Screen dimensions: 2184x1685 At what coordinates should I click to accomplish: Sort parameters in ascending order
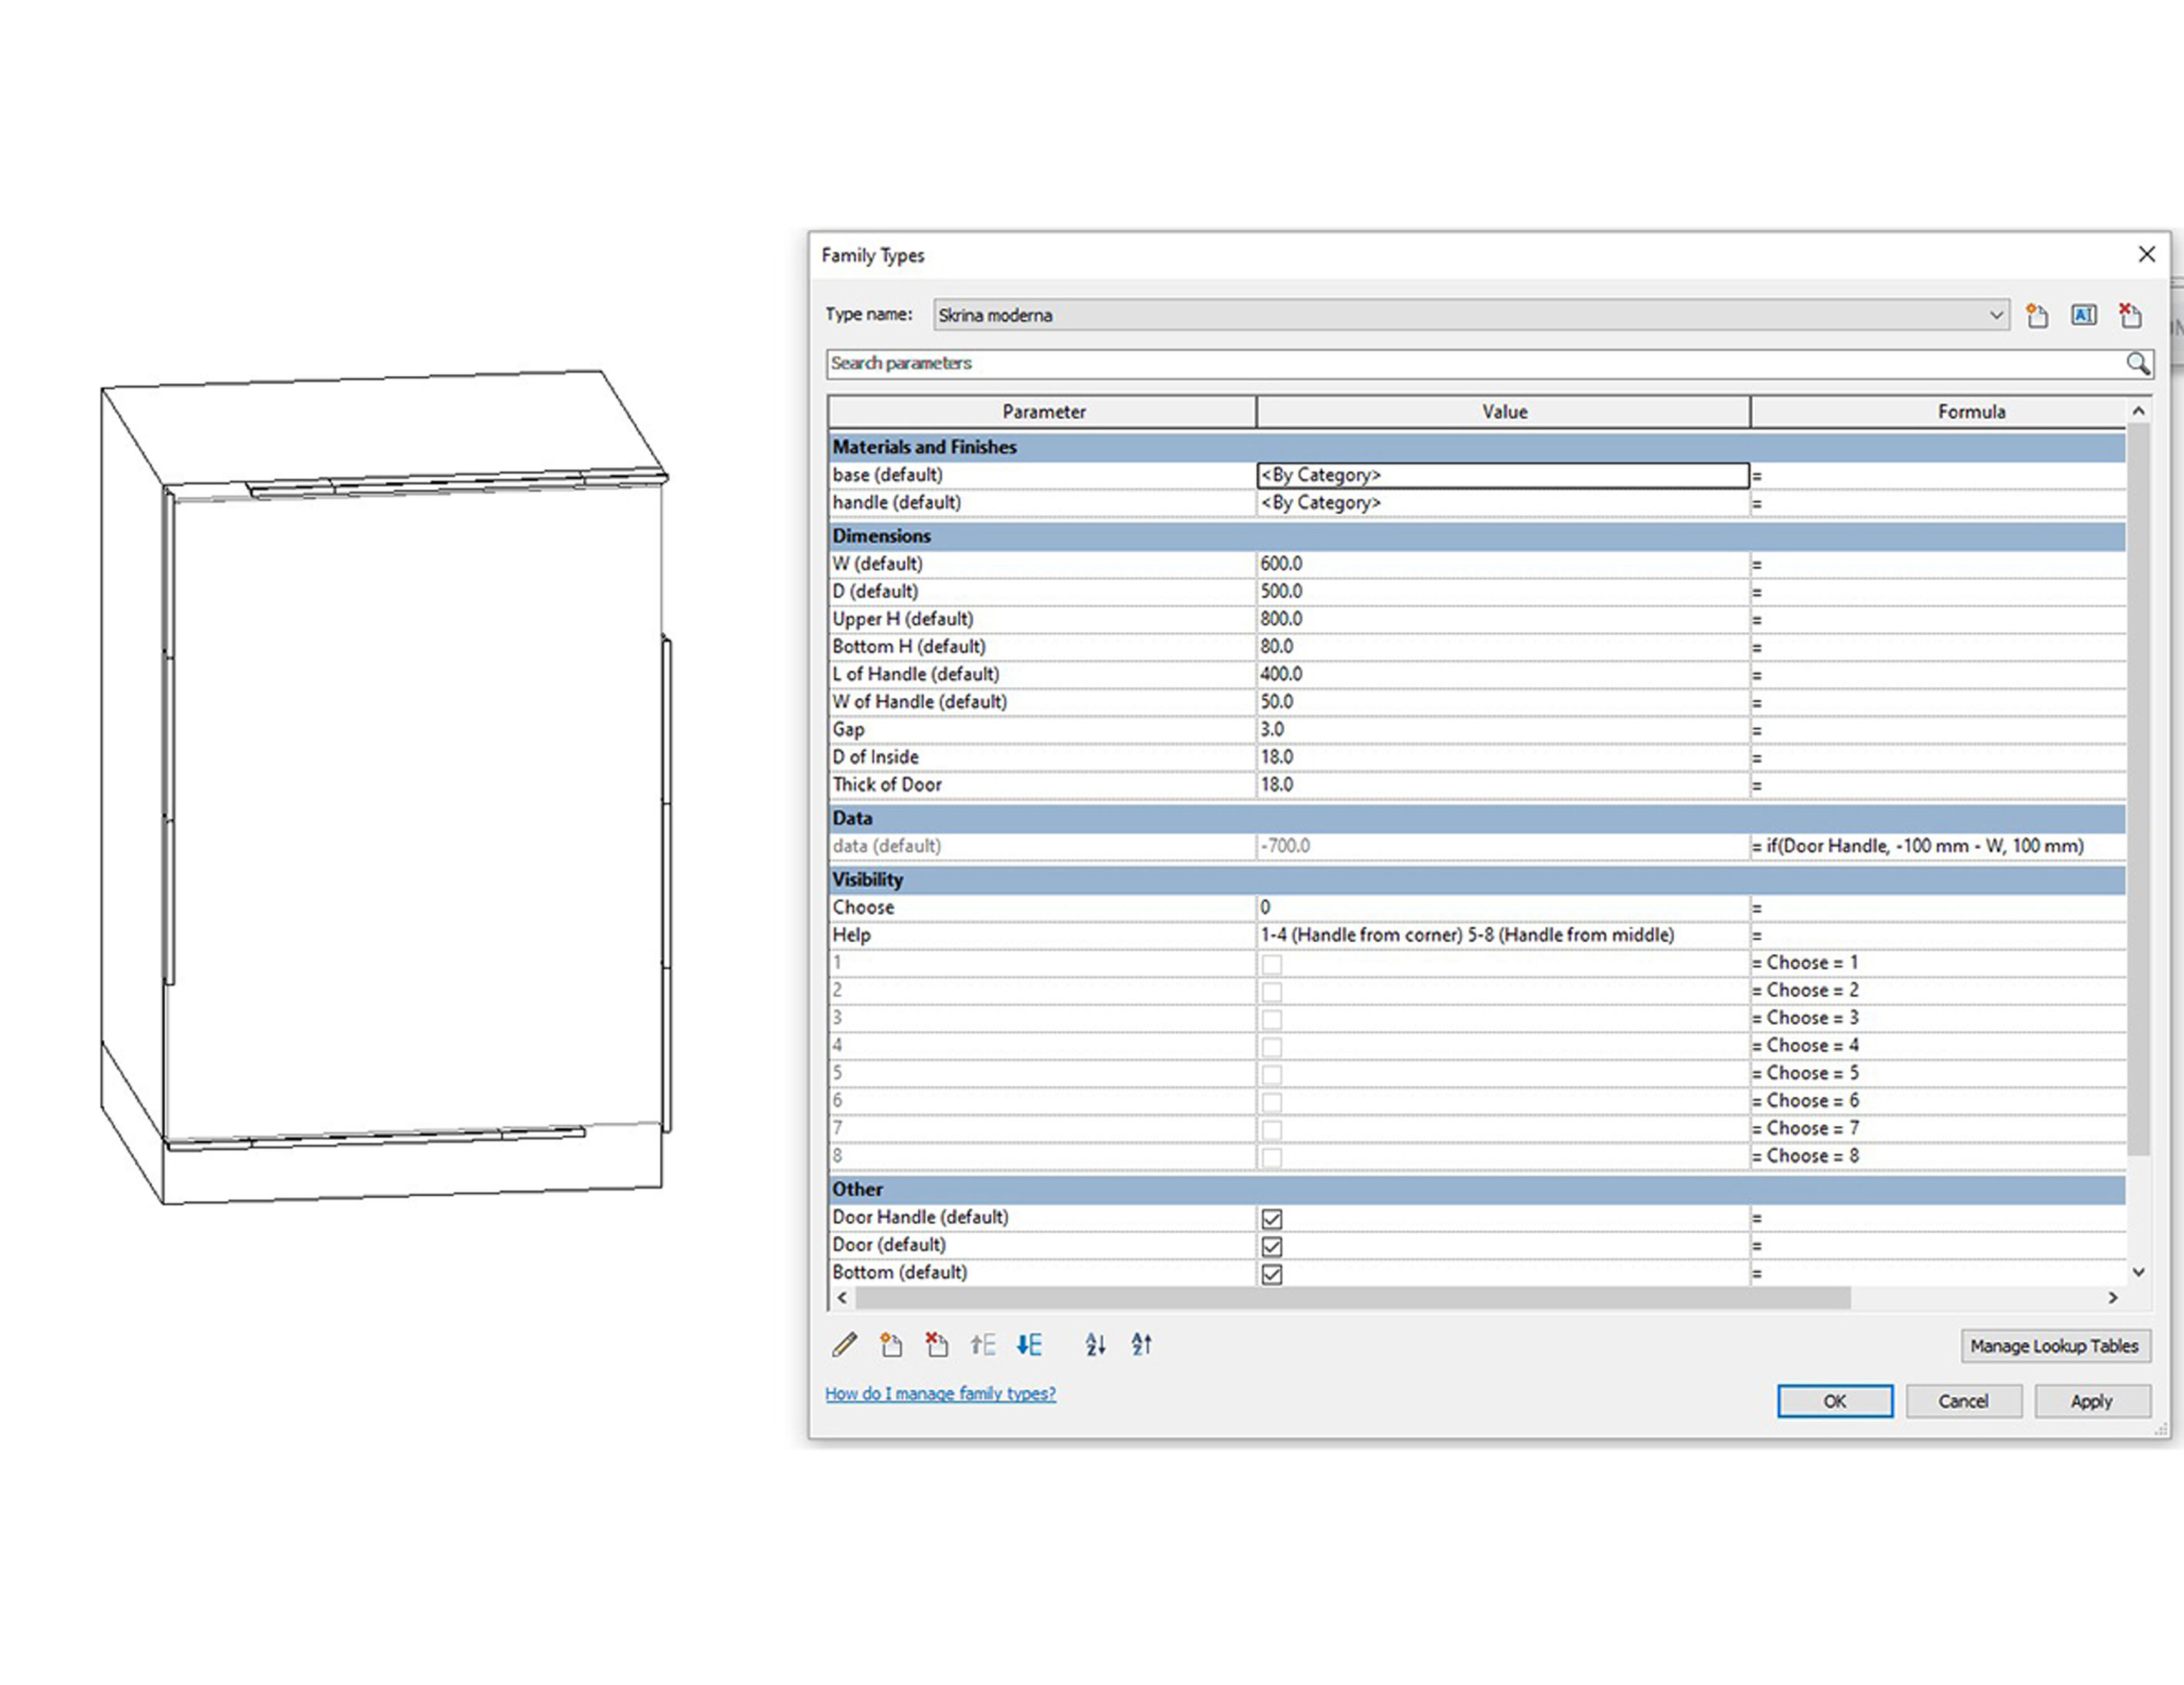pyautogui.click(x=1095, y=1345)
